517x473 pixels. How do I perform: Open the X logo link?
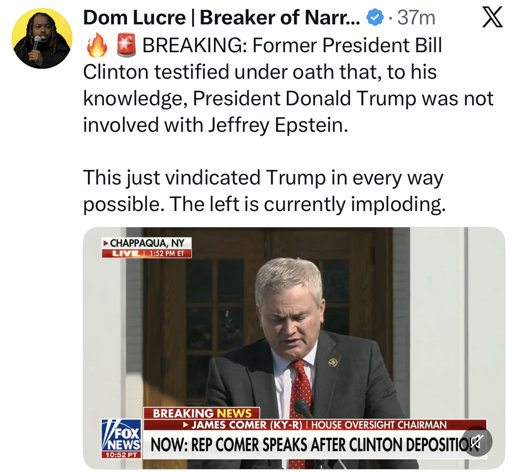(x=492, y=18)
